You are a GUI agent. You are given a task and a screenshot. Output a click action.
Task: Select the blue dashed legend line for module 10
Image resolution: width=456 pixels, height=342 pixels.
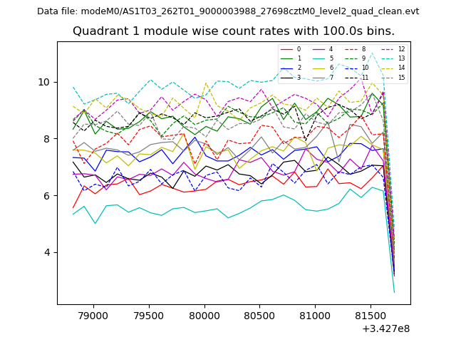351,68
